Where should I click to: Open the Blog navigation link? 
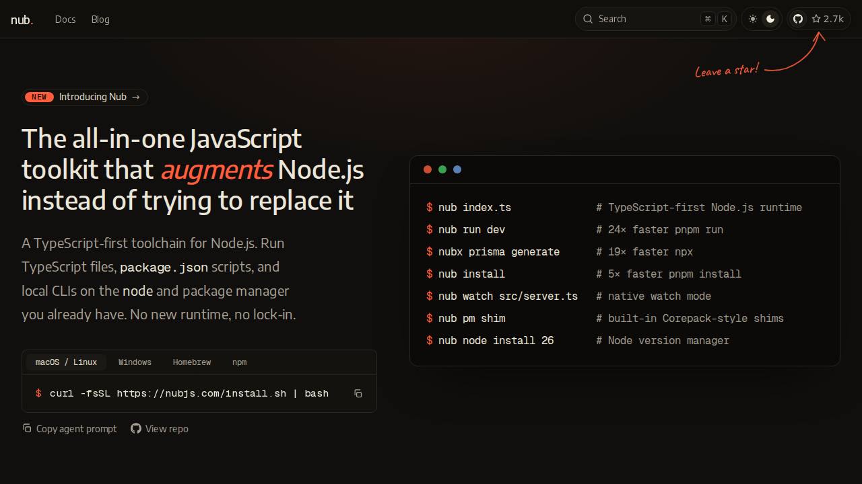click(x=100, y=19)
